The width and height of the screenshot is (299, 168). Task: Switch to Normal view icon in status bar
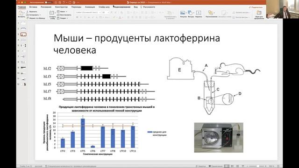tap(227, 166)
